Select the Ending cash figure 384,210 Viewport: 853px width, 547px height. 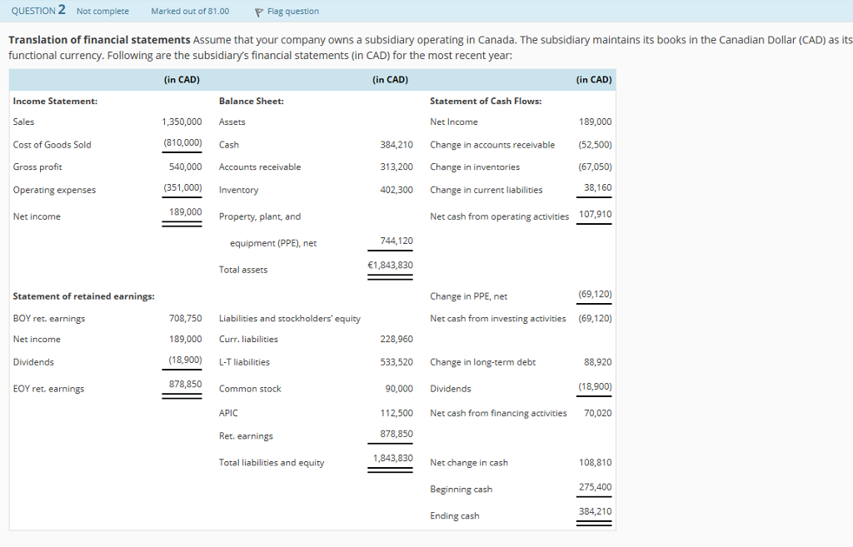coord(596,511)
